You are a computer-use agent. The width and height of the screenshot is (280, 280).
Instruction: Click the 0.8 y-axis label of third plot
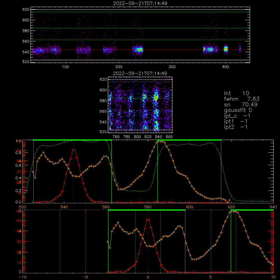pyautogui.click(x=18, y=153)
